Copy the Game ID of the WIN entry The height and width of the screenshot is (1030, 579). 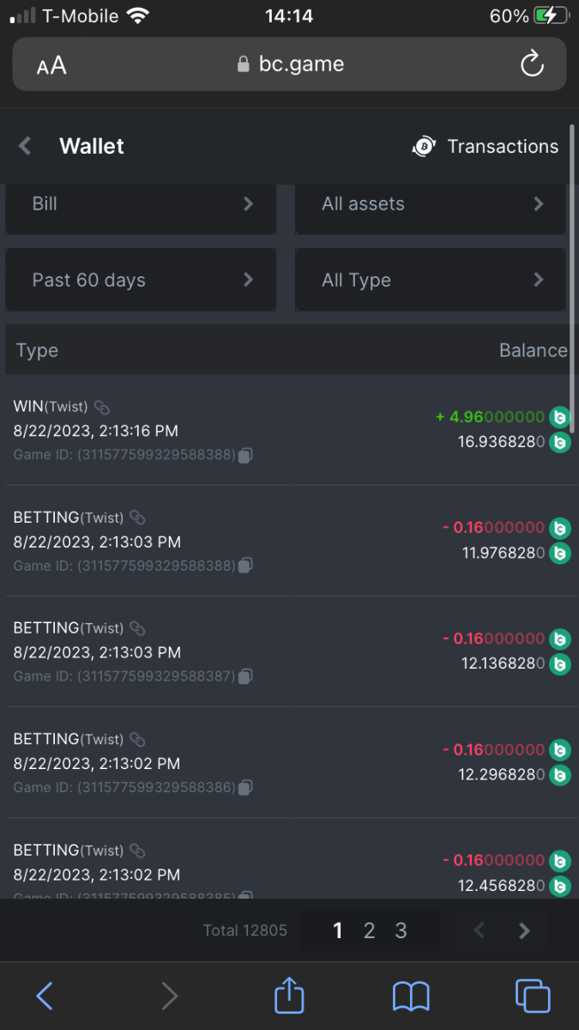(245, 456)
